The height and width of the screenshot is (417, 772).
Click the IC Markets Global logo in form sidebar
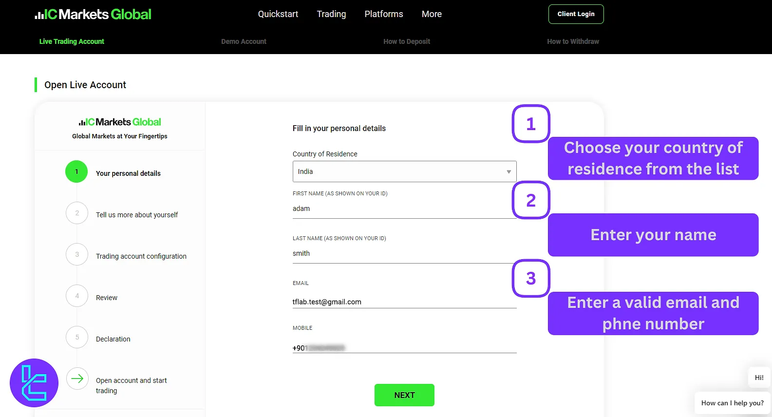[x=120, y=122]
